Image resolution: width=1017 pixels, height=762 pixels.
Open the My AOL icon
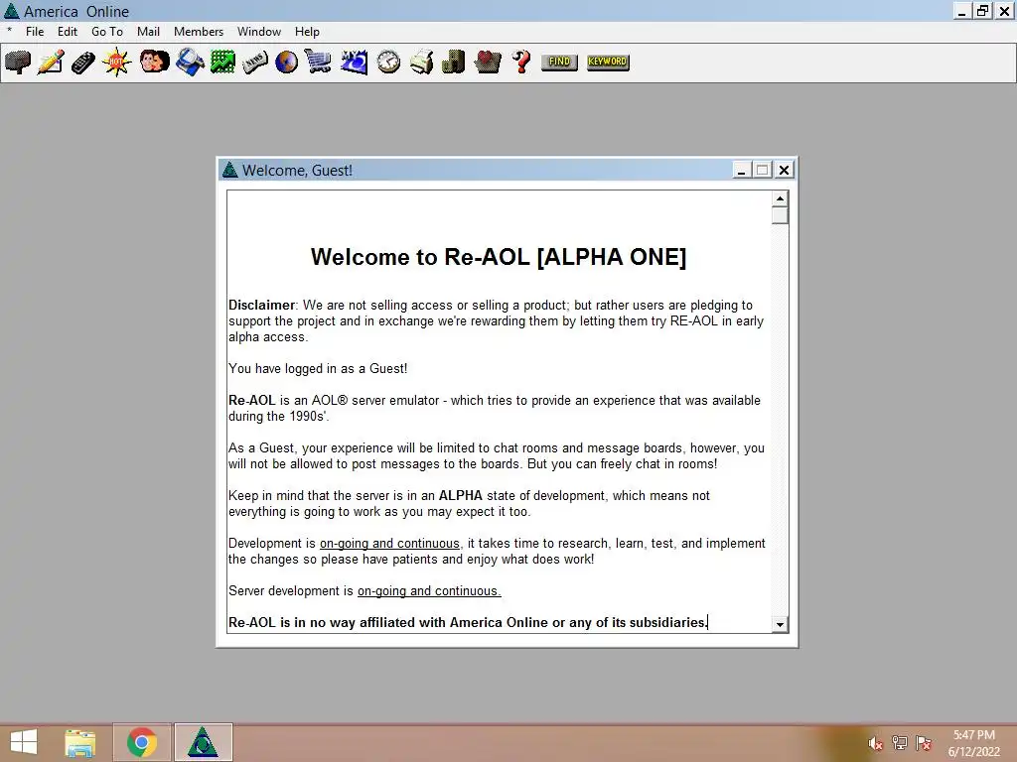pos(355,63)
